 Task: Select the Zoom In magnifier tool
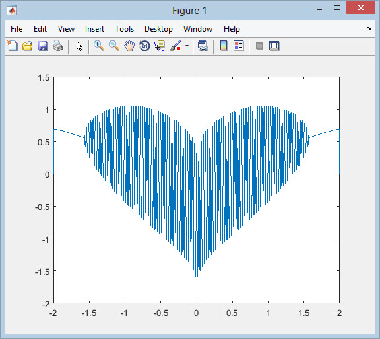(99, 46)
